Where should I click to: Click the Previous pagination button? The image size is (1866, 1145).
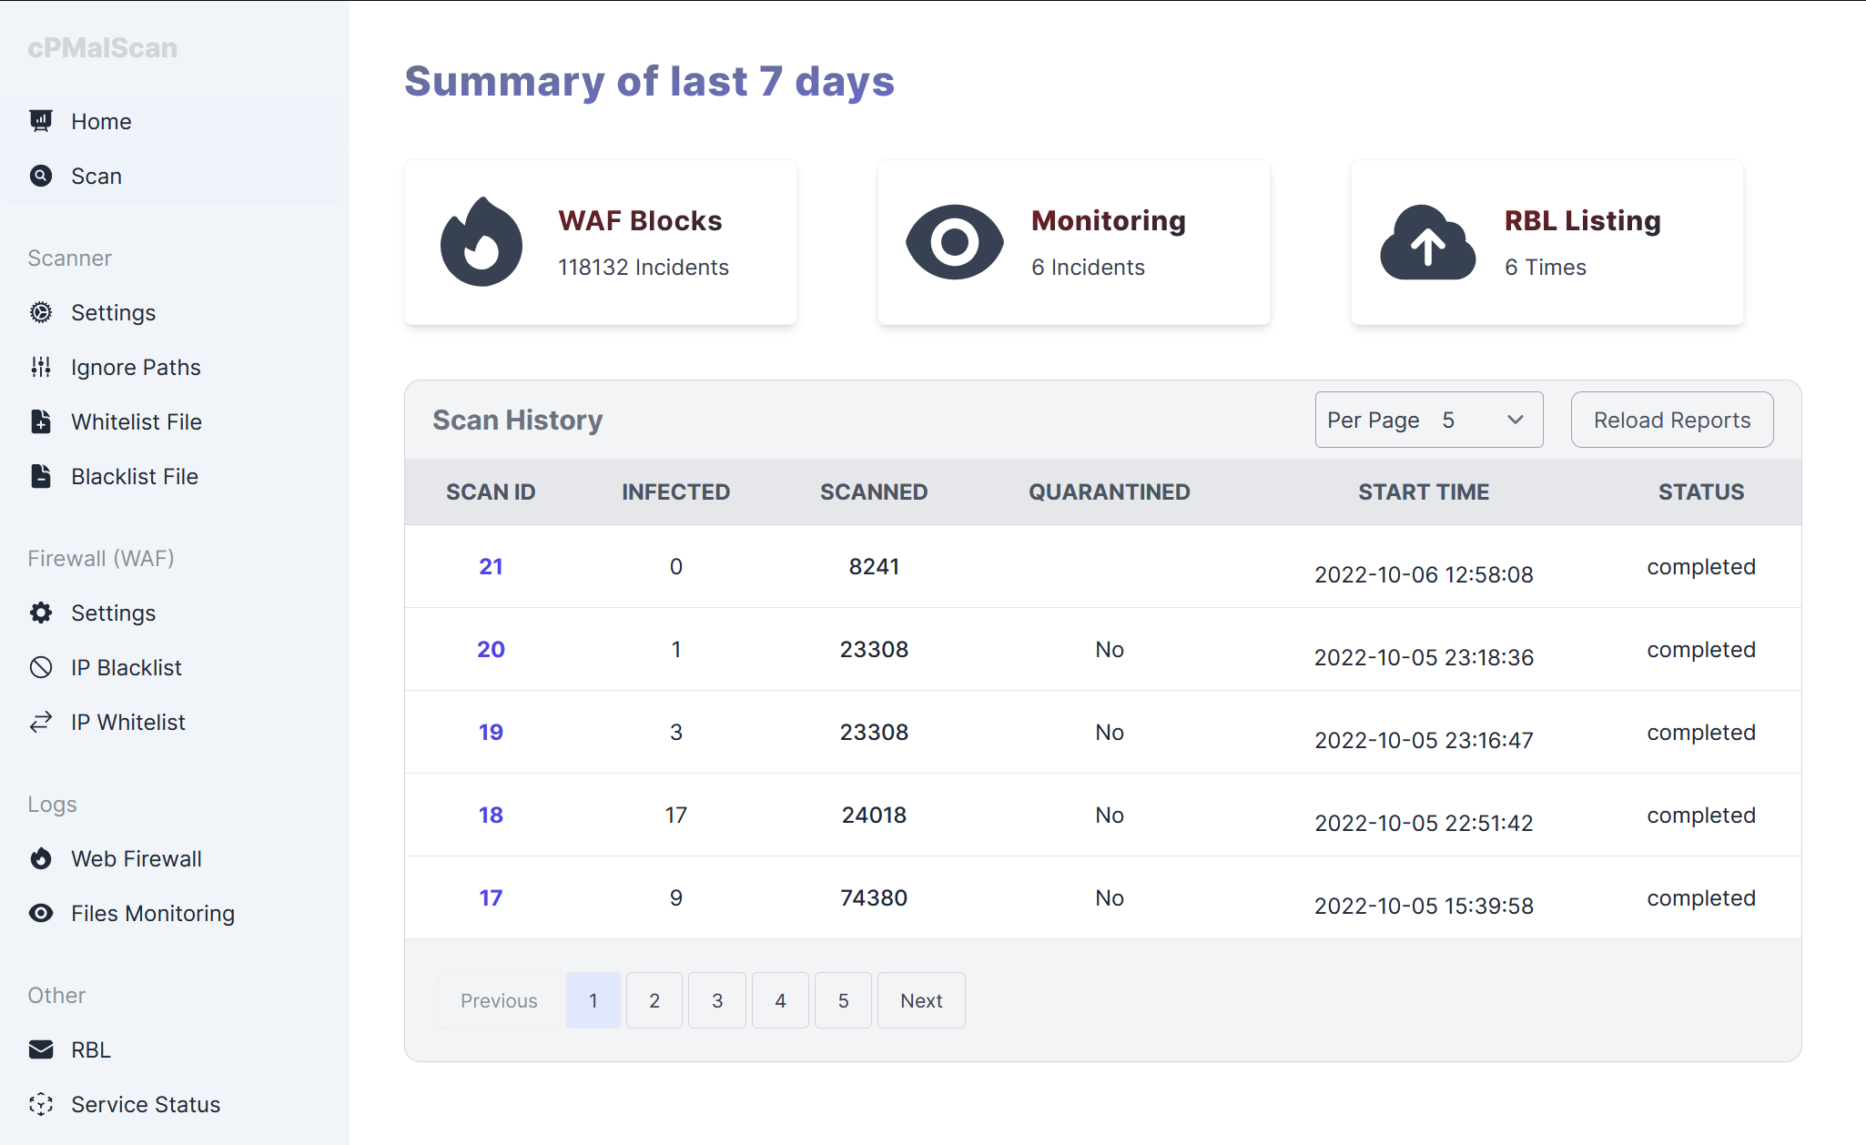499,1000
